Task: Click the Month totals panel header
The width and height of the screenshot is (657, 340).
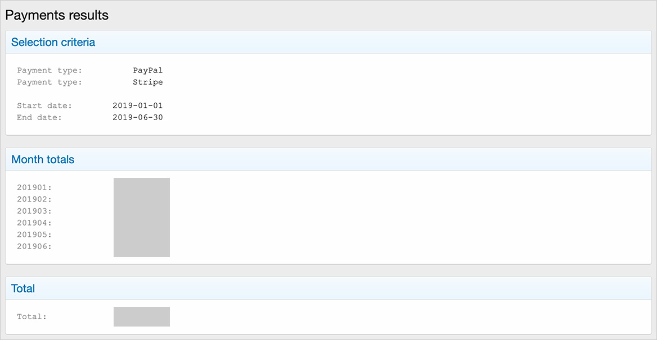Action: [x=43, y=160]
